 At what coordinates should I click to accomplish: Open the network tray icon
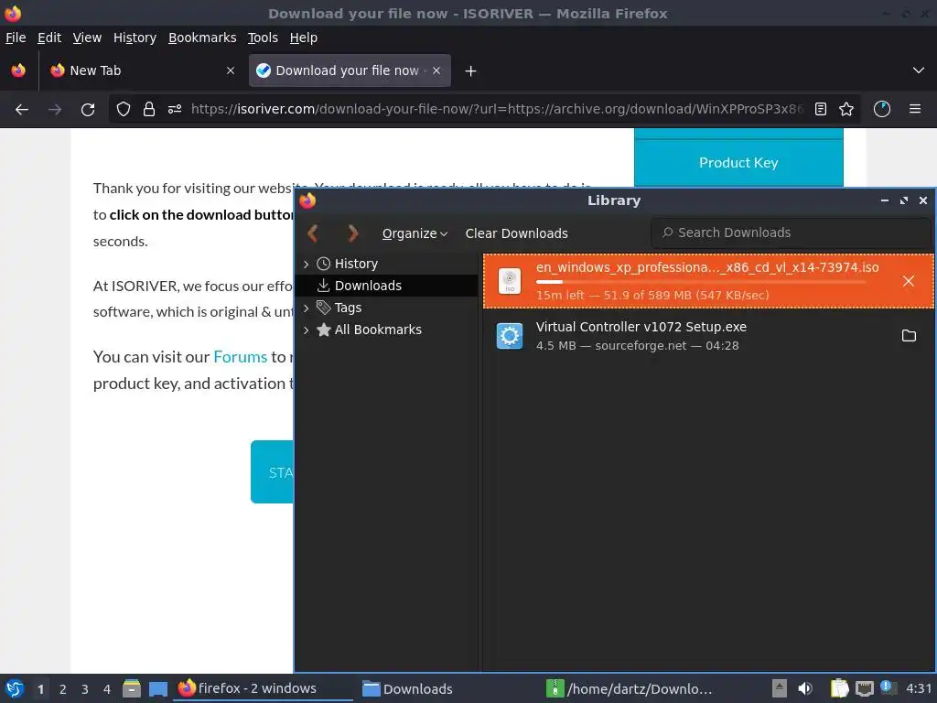click(x=865, y=688)
